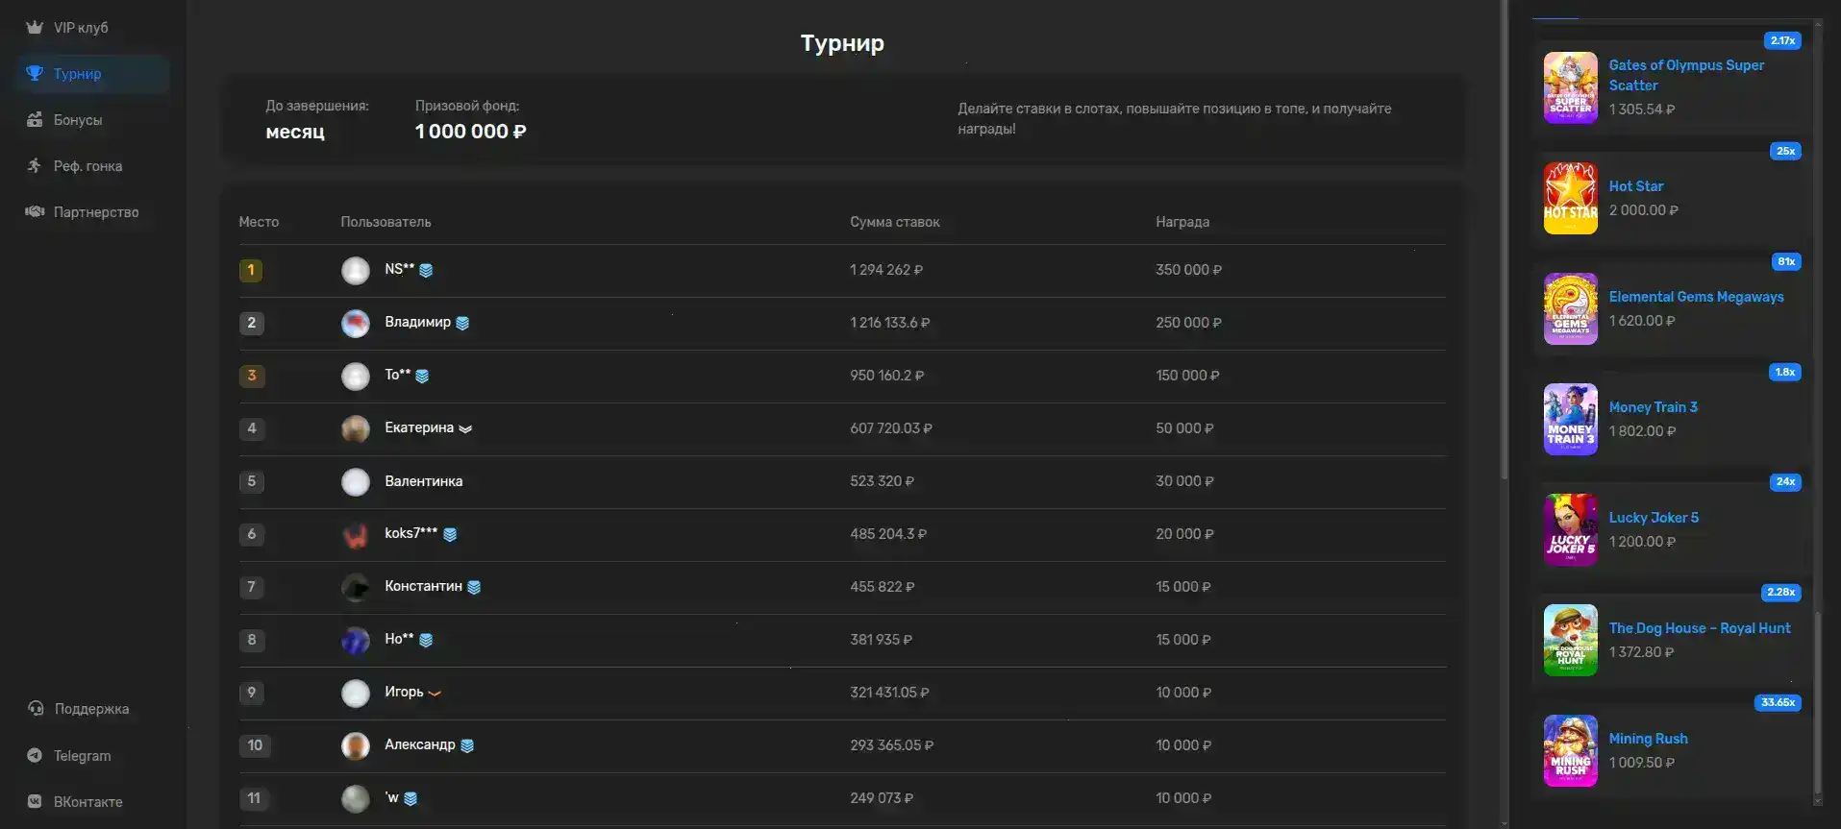The width and height of the screenshot is (1841, 829).
Task: Click the Mining Rush game thumbnail
Action: coord(1570,750)
